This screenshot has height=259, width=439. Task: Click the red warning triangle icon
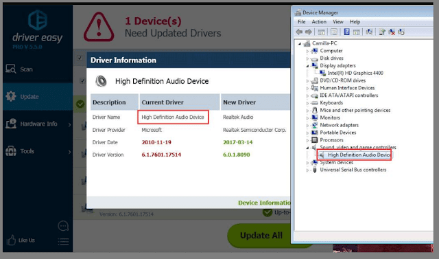tap(99, 27)
